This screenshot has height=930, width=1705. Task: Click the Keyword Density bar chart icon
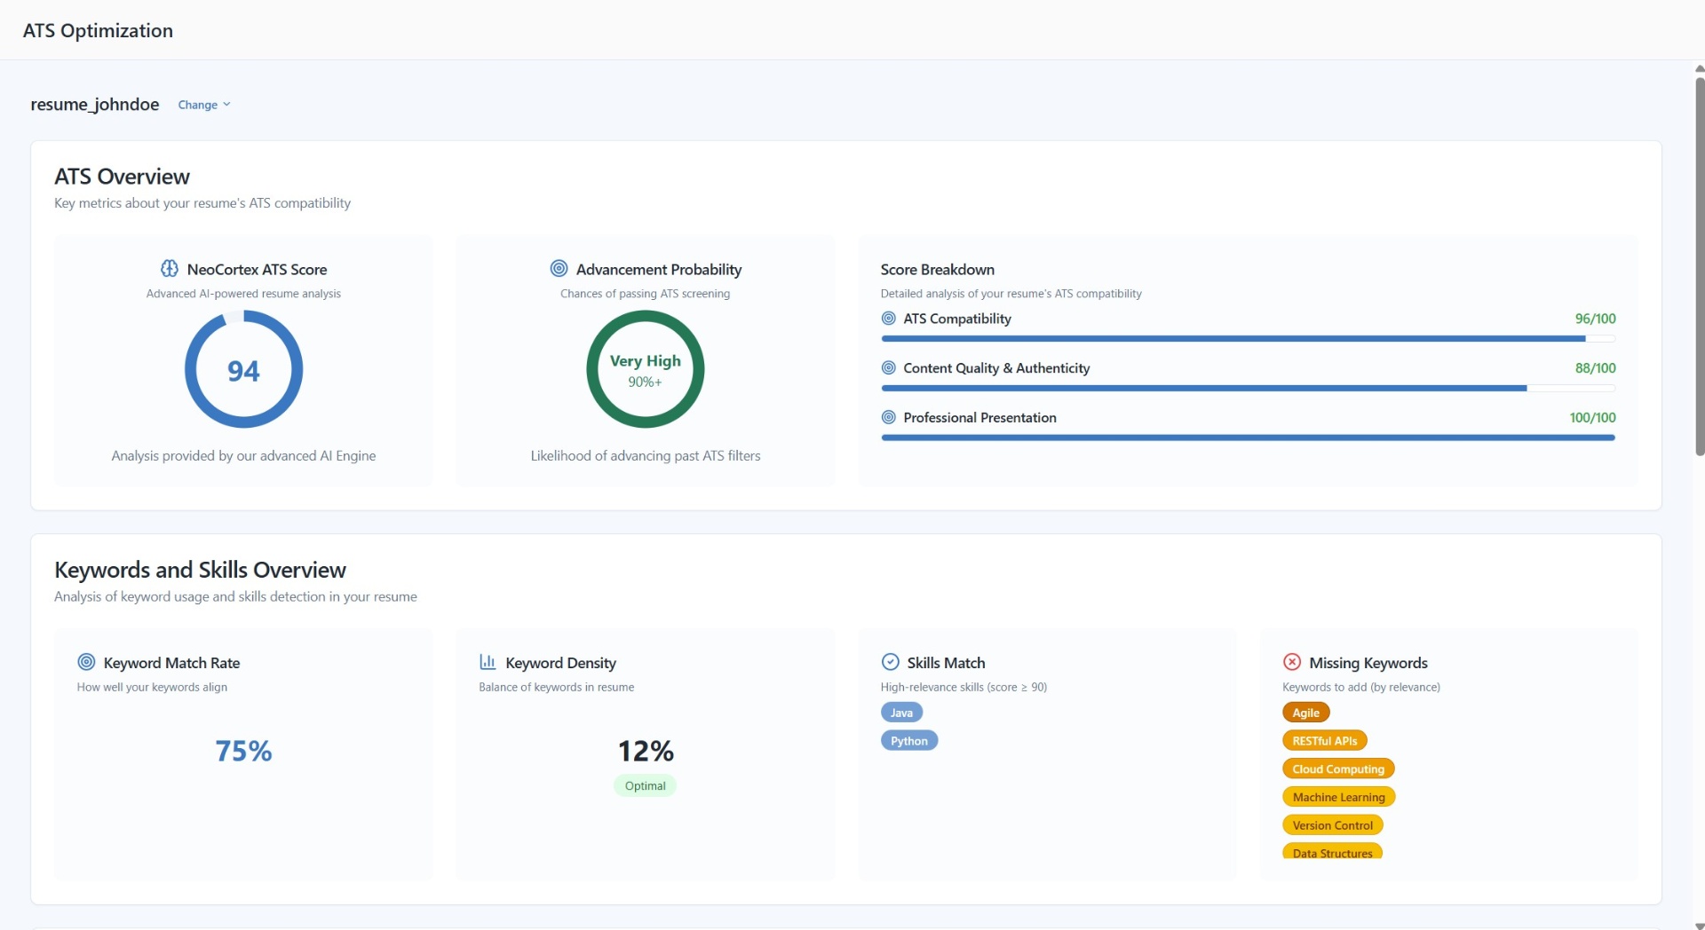click(488, 661)
